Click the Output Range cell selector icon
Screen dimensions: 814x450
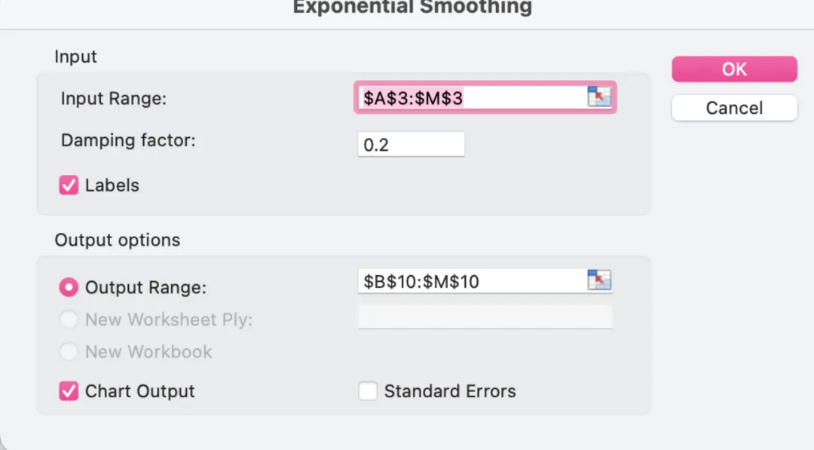[598, 281]
